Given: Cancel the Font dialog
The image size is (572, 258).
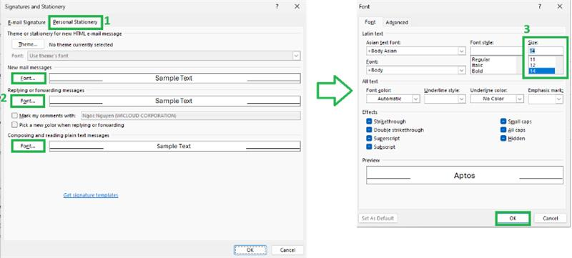Looking at the screenshot, I should (550, 218).
